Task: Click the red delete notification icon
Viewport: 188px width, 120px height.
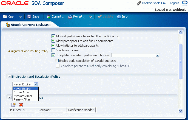Action: [x=21, y=105]
